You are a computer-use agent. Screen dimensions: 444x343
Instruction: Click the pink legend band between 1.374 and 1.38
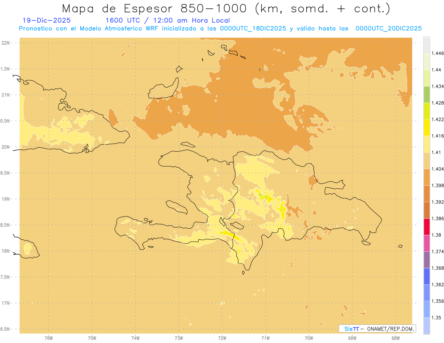[x=427, y=243]
